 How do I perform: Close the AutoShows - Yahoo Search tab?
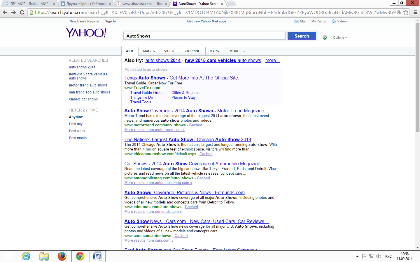[222, 4]
